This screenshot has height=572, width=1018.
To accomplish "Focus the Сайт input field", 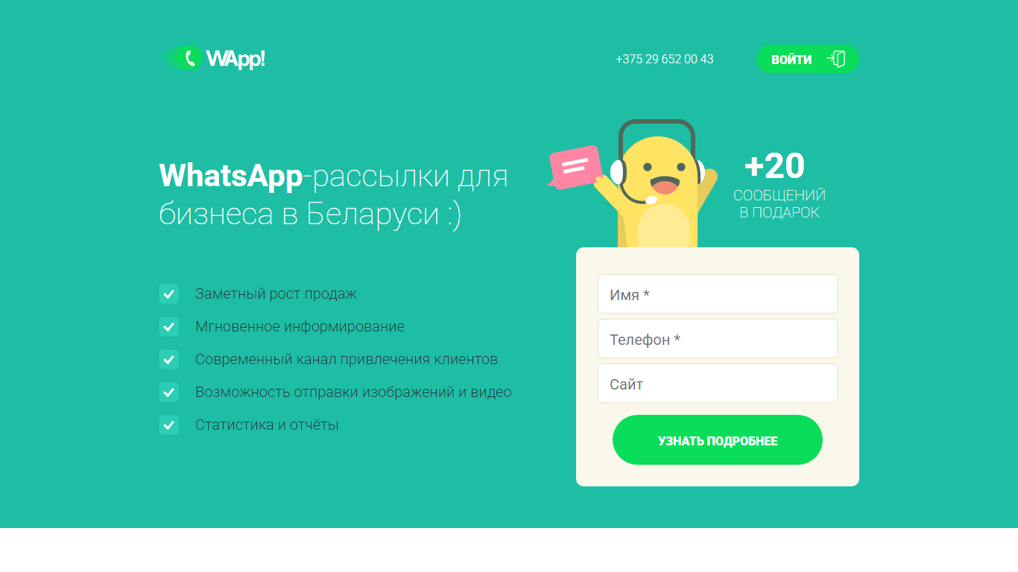I will (x=718, y=384).
